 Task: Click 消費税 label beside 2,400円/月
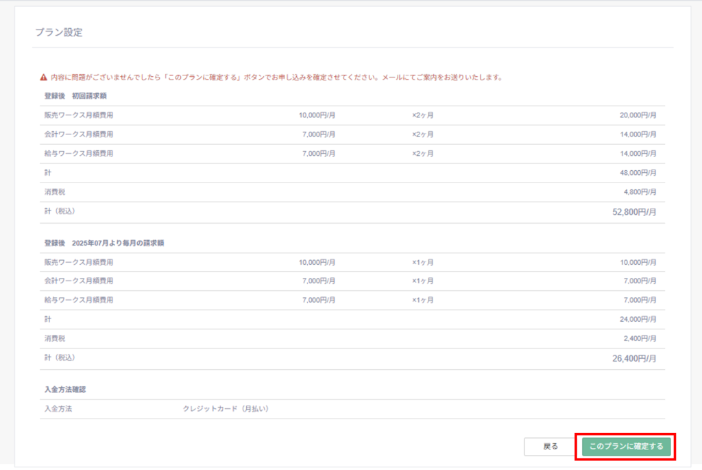pos(55,339)
